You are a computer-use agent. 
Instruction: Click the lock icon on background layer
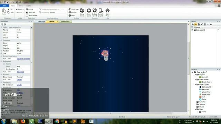coord(195,30)
